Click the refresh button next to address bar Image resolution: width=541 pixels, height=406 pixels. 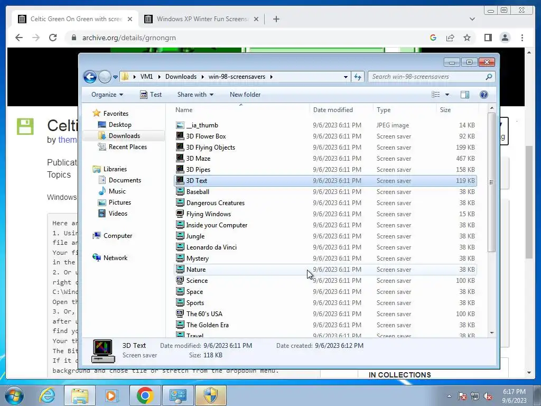point(358,77)
